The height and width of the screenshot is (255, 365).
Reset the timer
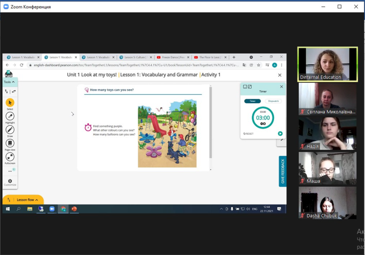(x=248, y=134)
